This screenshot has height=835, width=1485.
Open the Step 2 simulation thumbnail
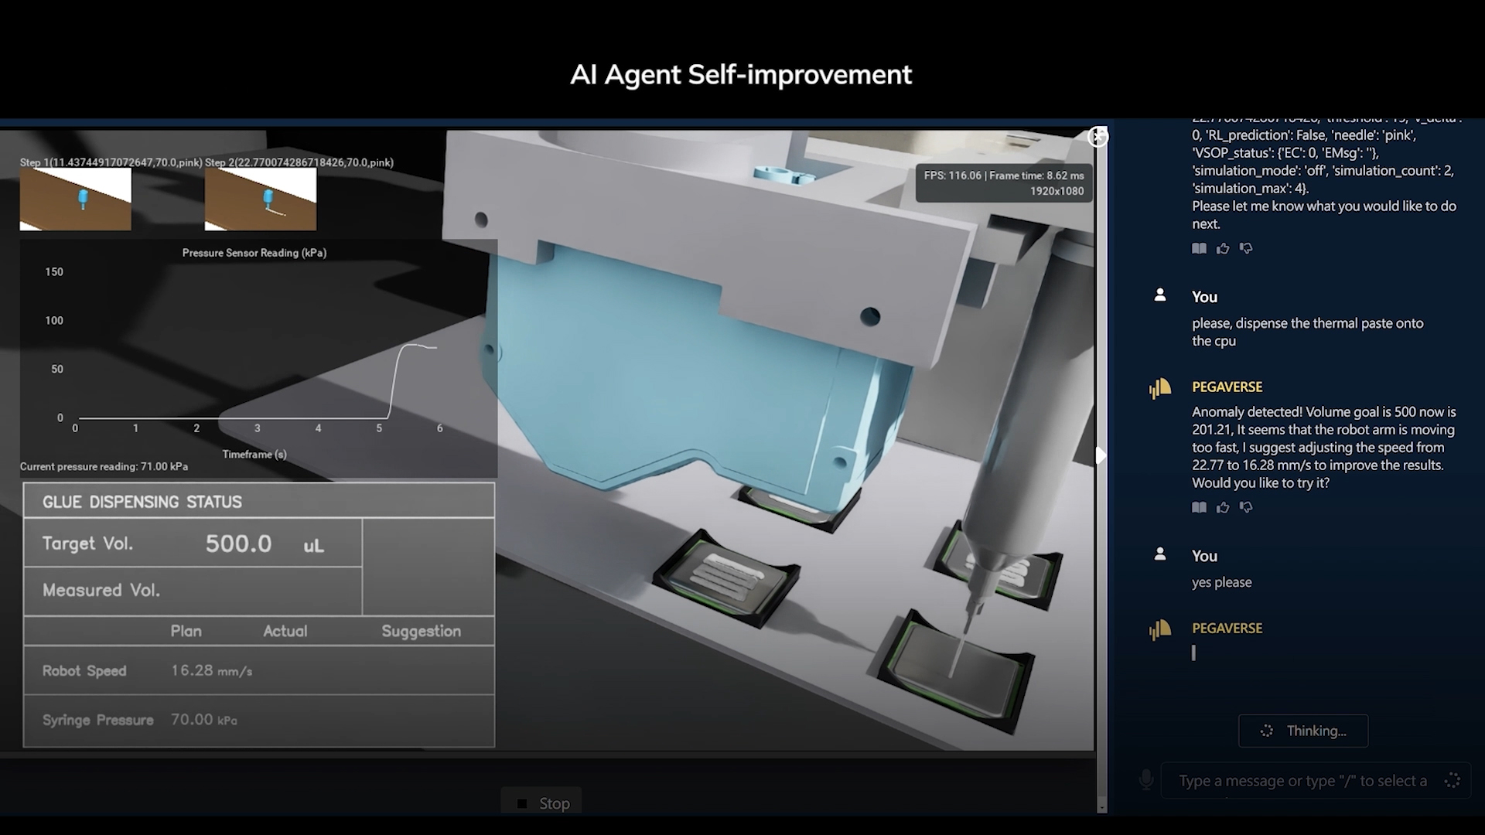[260, 199]
